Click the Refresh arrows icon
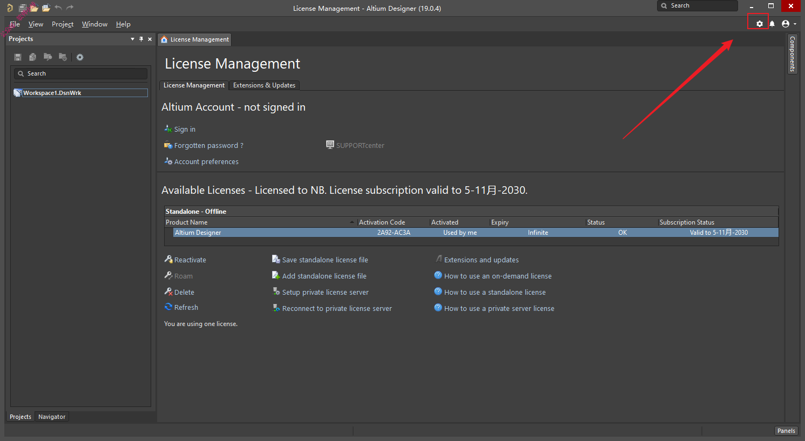 (x=168, y=307)
